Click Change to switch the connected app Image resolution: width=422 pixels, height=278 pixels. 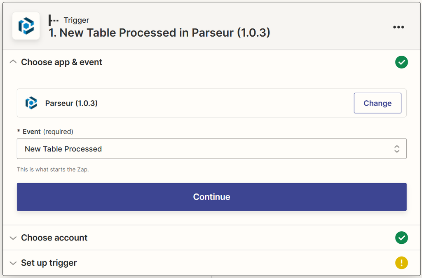click(377, 103)
